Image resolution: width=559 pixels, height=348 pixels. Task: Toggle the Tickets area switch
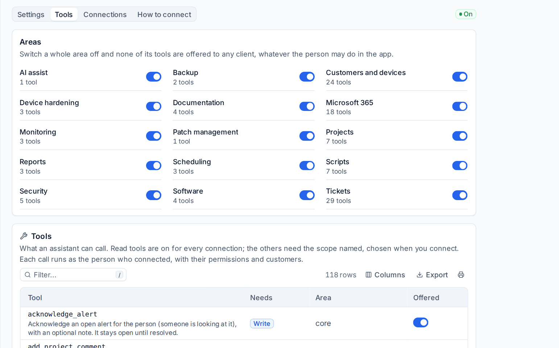click(460, 195)
